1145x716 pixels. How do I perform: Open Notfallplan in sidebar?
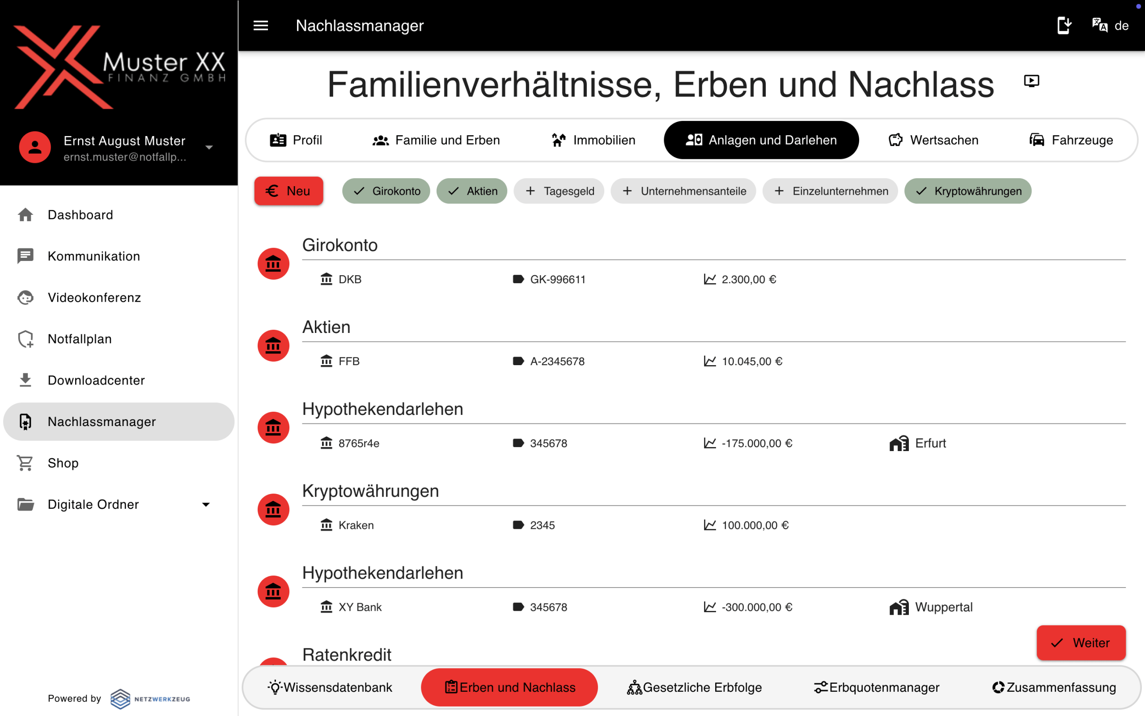point(119,339)
